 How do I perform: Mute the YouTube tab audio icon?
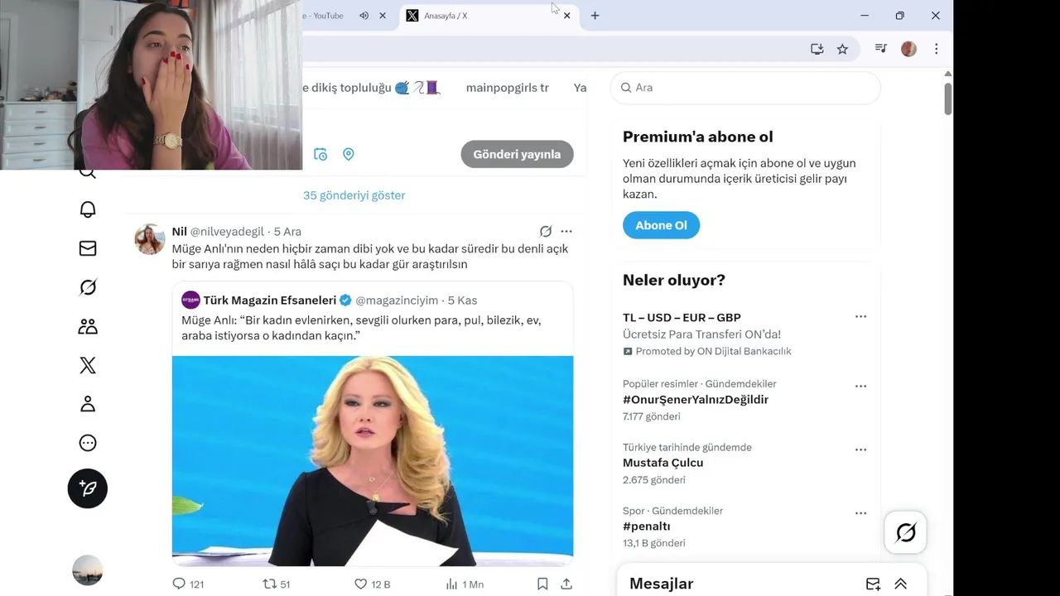tap(364, 16)
